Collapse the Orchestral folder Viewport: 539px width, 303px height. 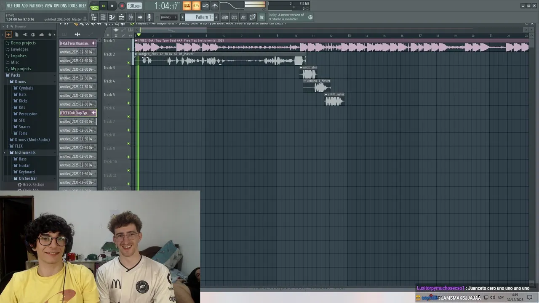point(28,178)
